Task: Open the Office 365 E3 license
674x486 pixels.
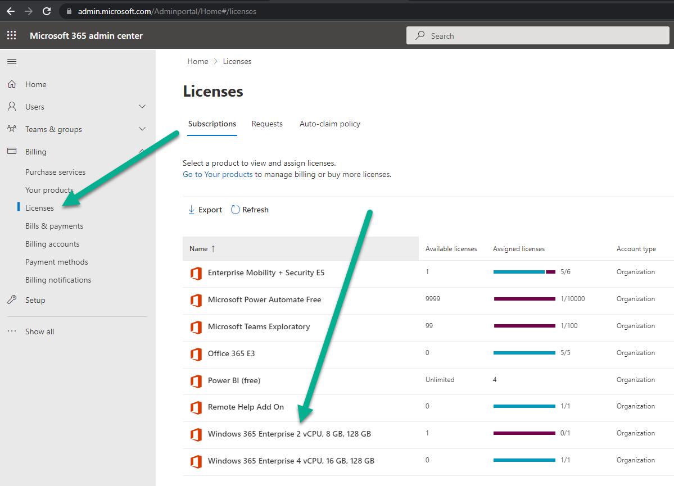Action: click(x=231, y=353)
